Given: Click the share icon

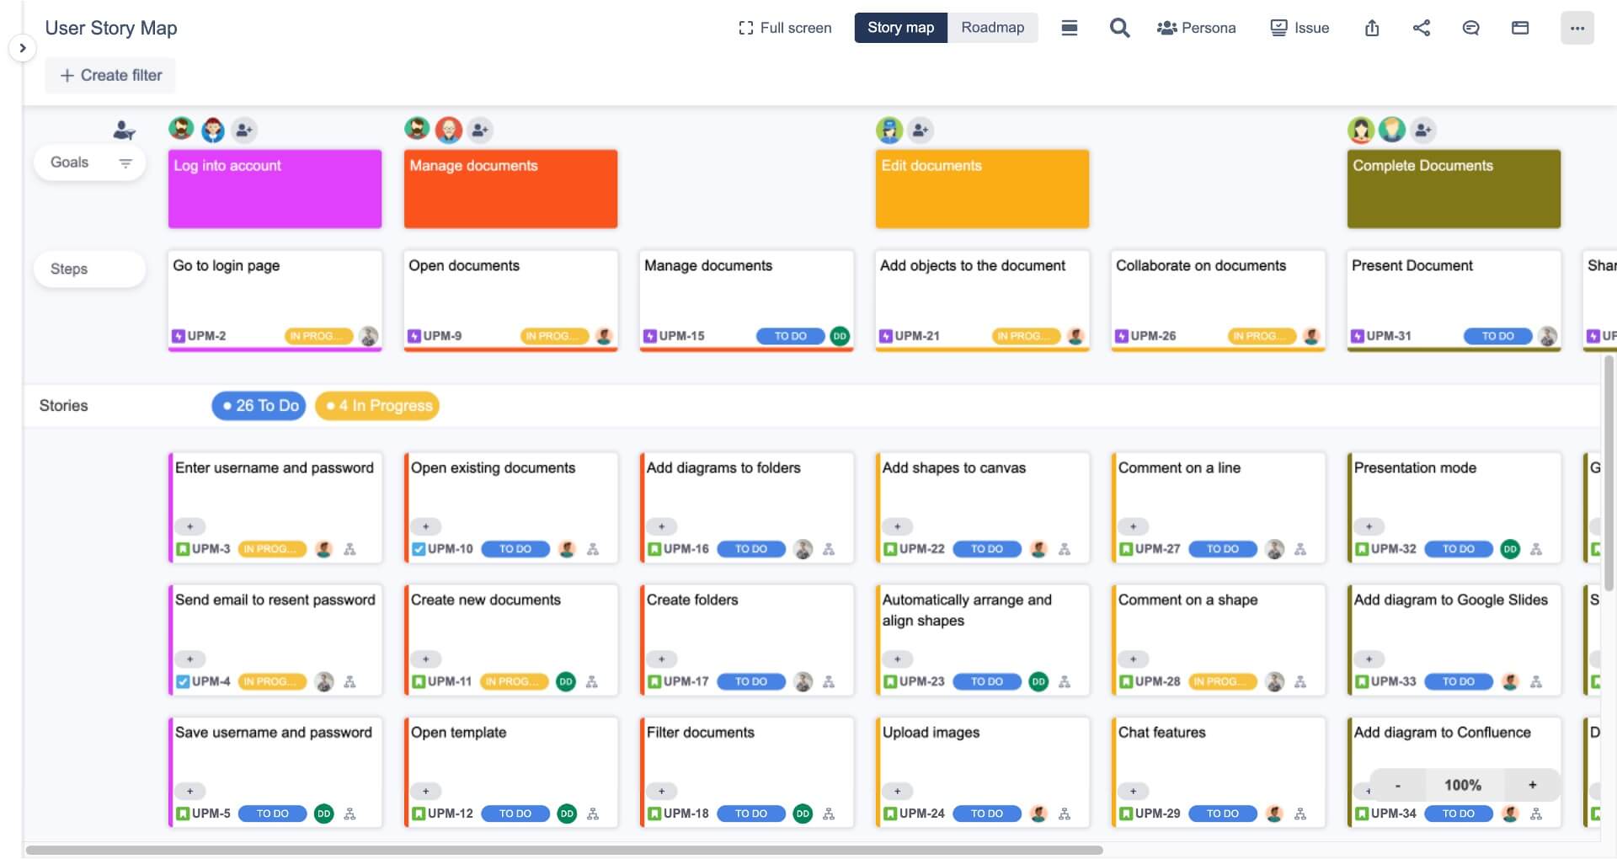Looking at the screenshot, I should point(1422,28).
